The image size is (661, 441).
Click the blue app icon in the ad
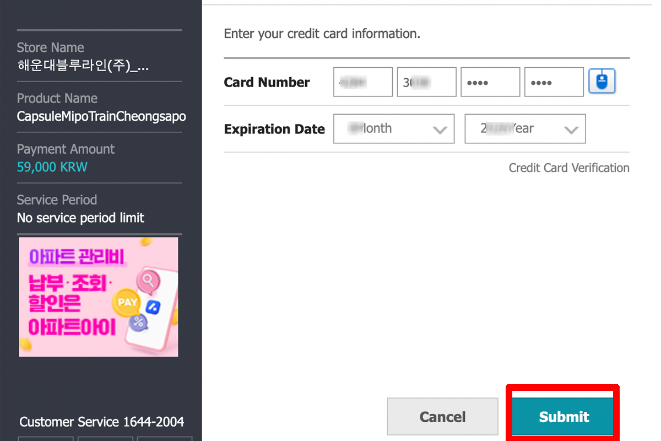point(154,308)
